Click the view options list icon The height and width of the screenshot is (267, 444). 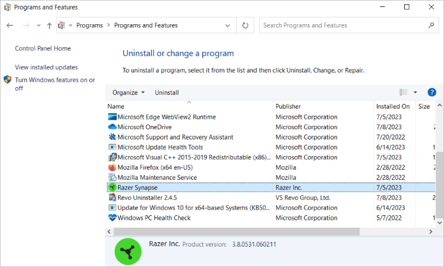tap(404, 92)
